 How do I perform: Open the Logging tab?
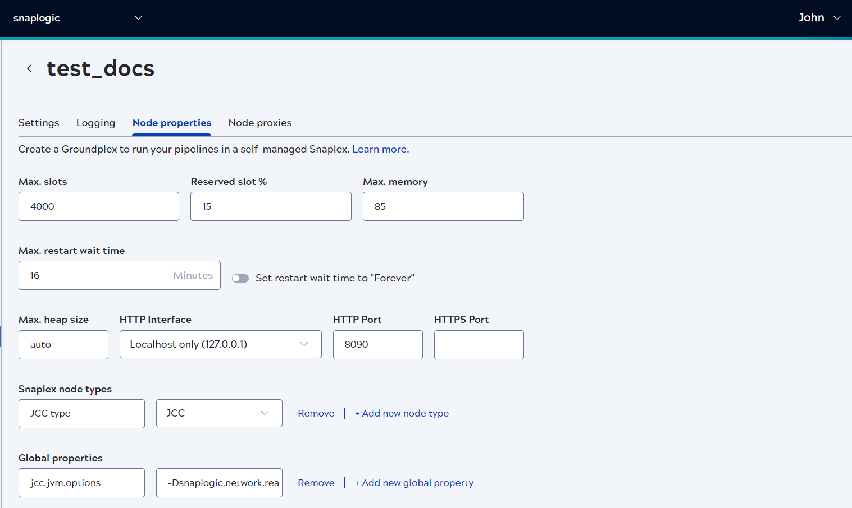(95, 123)
